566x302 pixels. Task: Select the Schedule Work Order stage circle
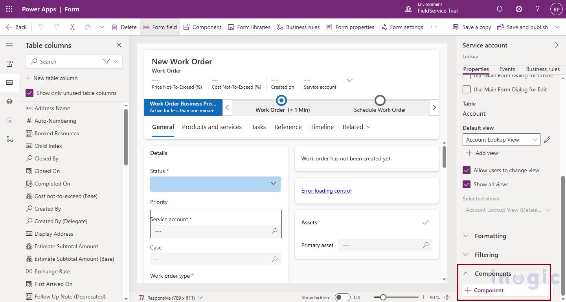point(380,100)
